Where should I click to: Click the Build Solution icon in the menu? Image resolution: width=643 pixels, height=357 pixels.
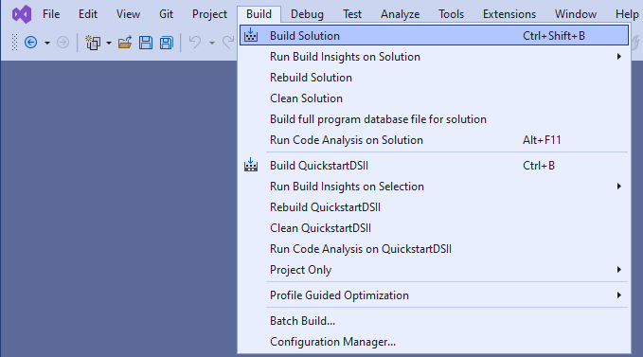click(x=251, y=36)
